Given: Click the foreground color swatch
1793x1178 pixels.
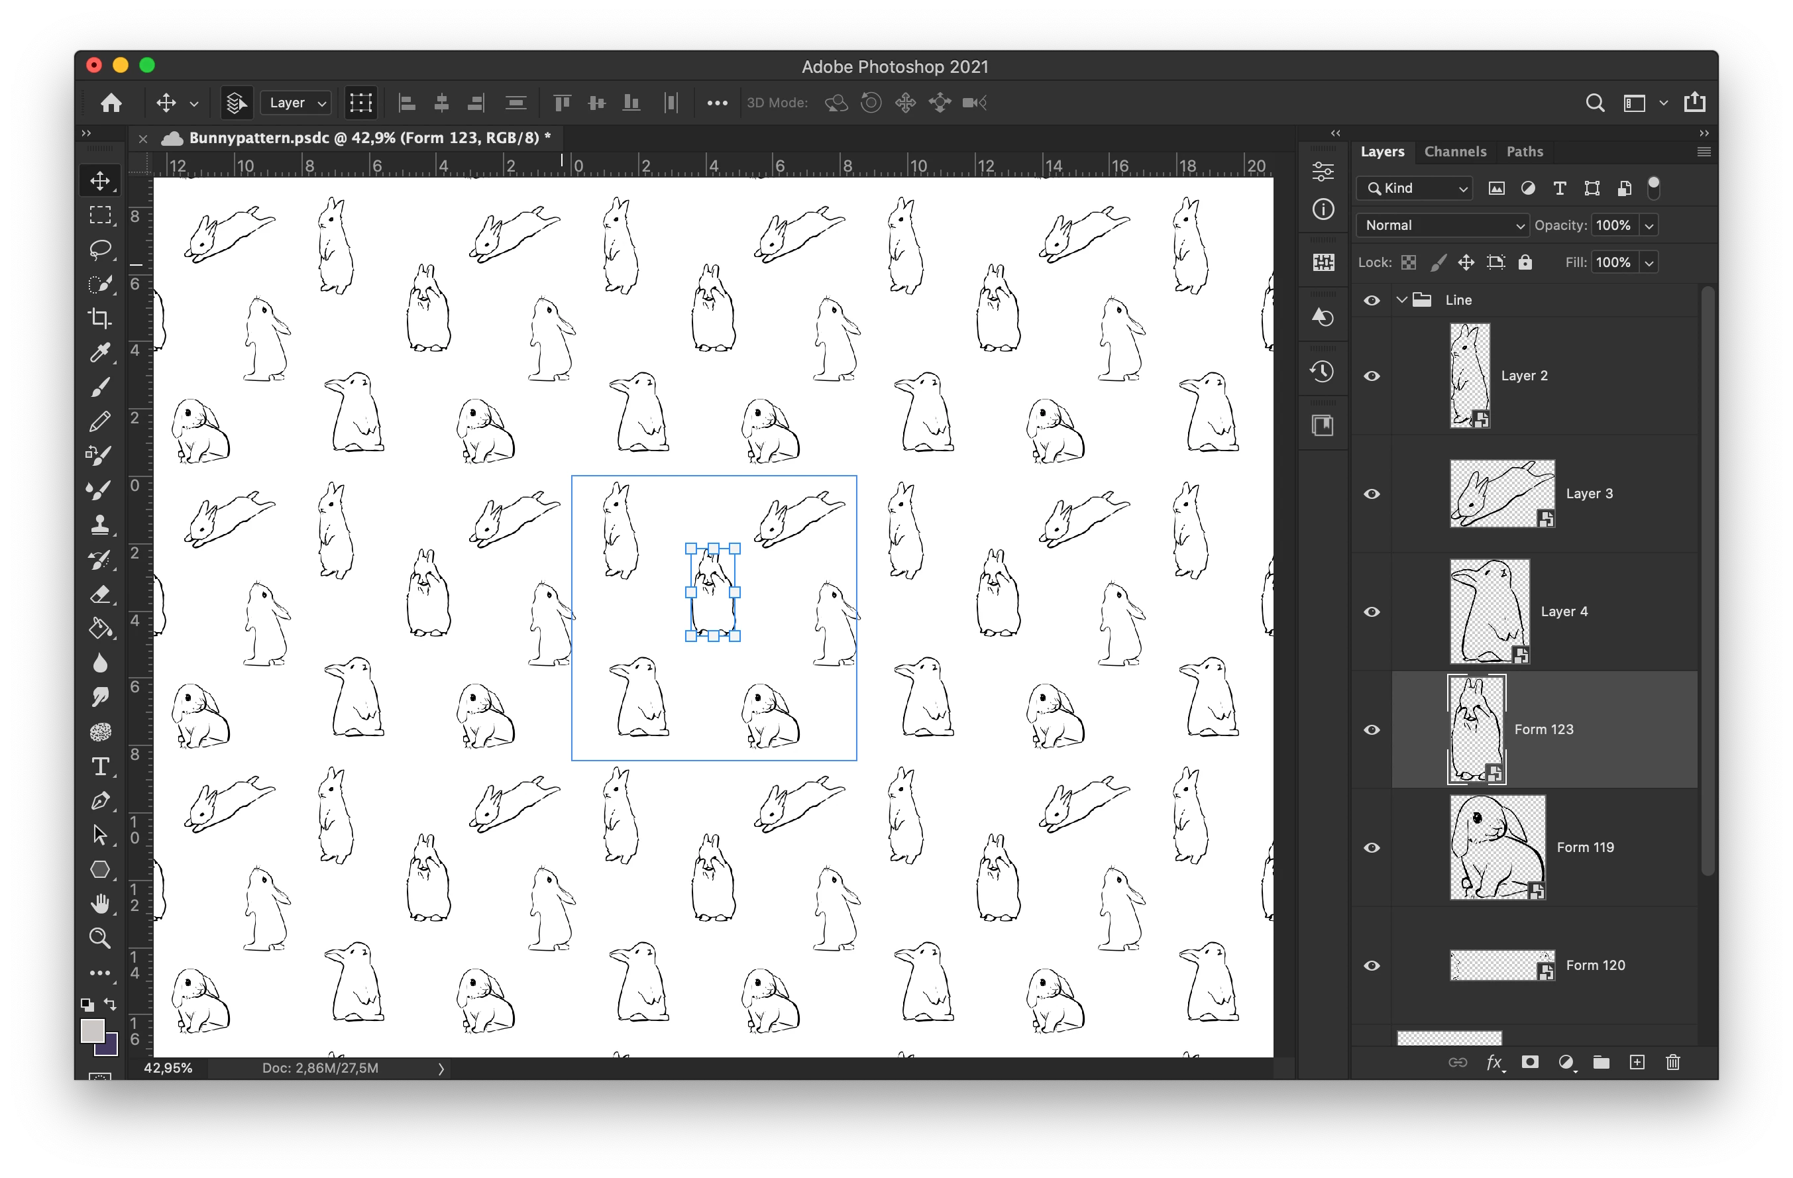Looking at the screenshot, I should click(x=92, y=1030).
